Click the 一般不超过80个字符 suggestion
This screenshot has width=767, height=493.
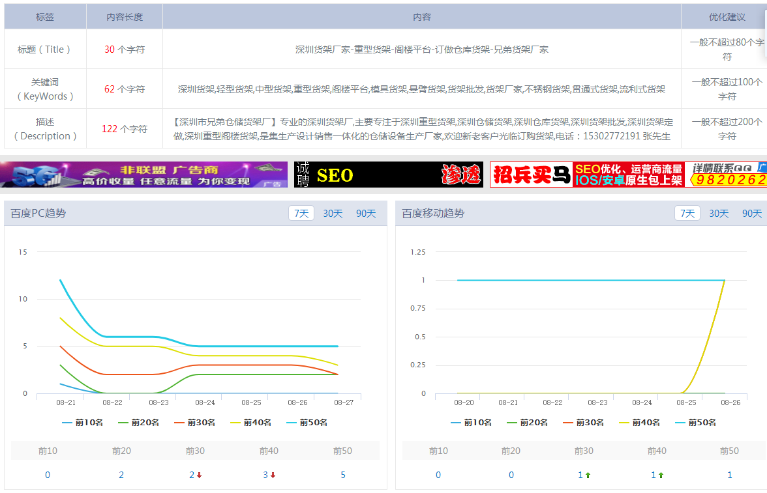pyautogui.click(x=727, y=49)
